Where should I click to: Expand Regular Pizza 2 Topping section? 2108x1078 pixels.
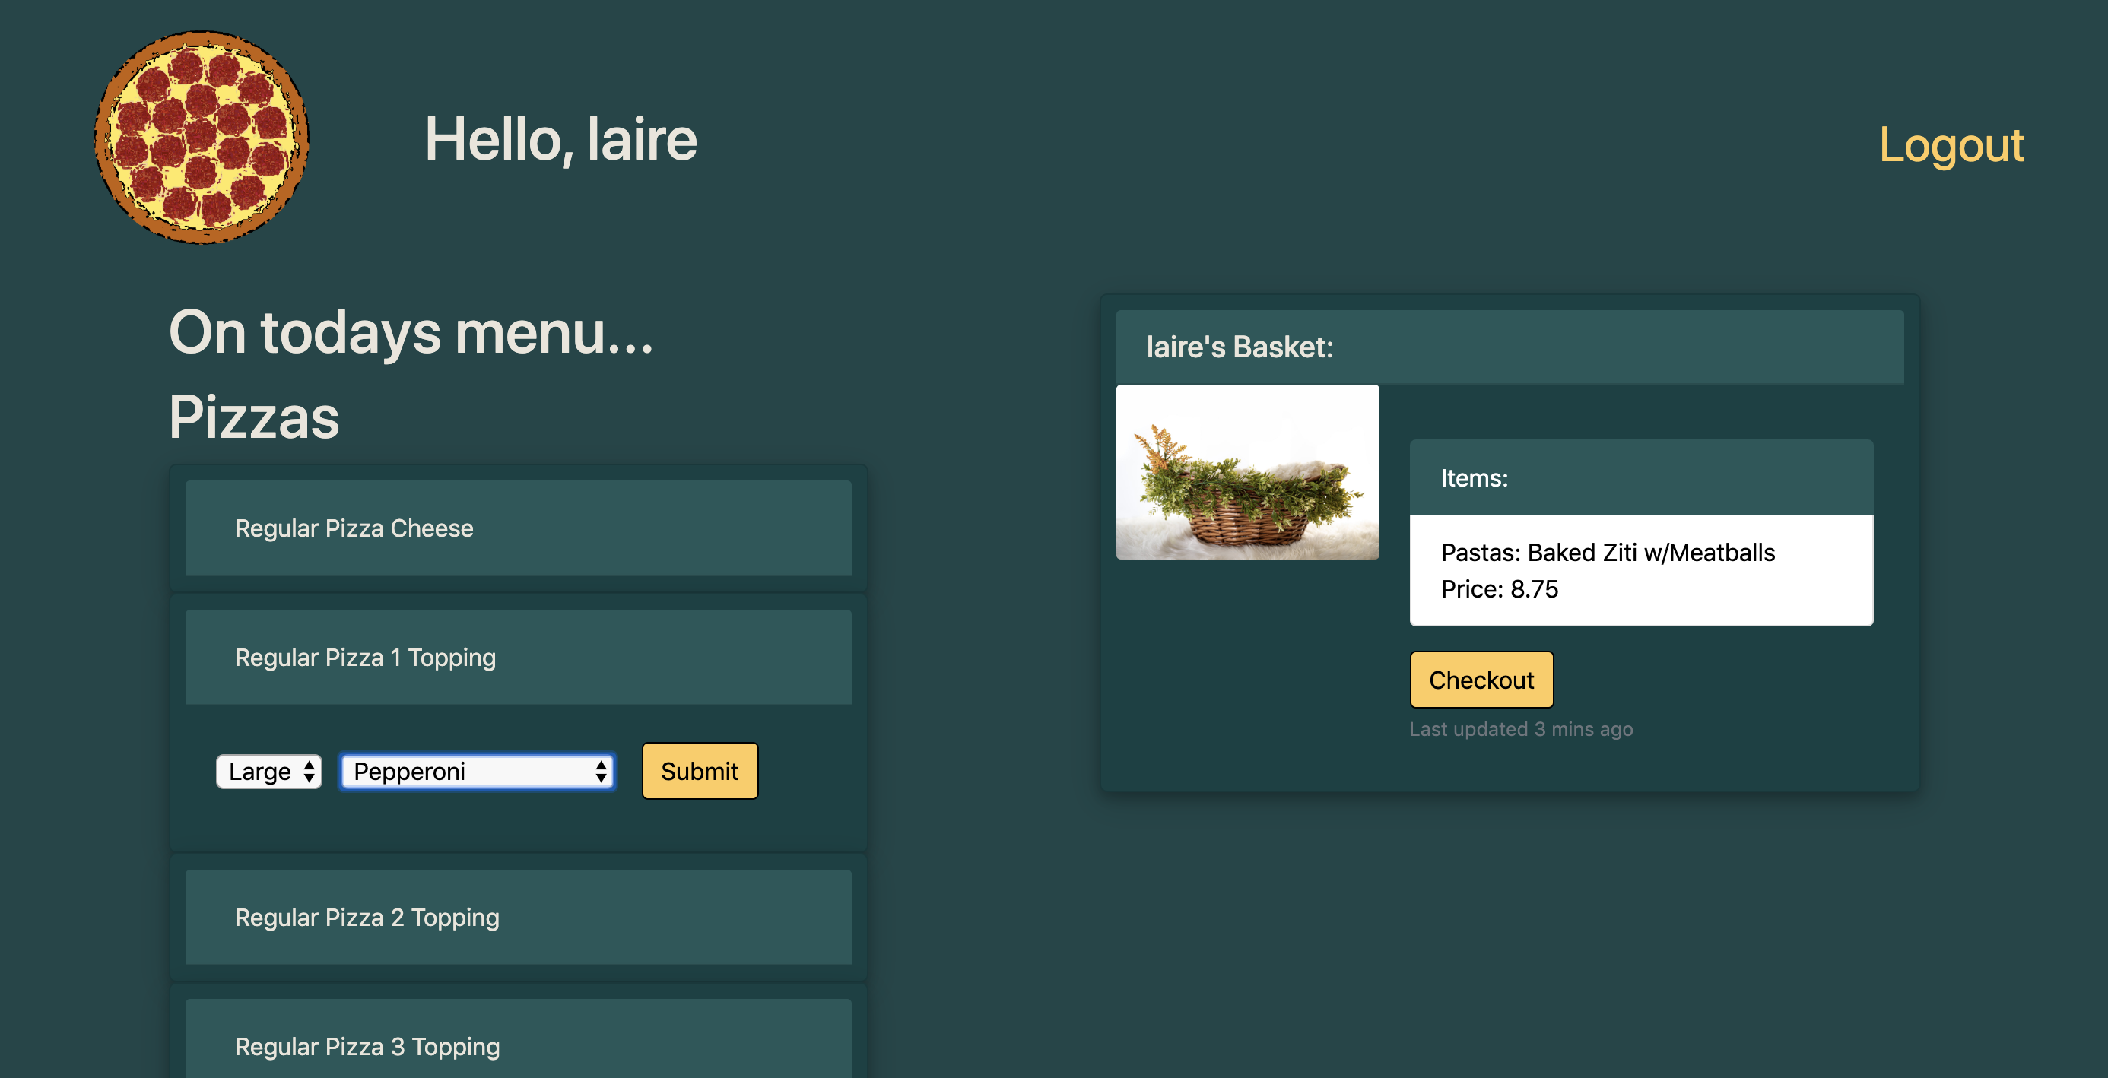point(517,918)
